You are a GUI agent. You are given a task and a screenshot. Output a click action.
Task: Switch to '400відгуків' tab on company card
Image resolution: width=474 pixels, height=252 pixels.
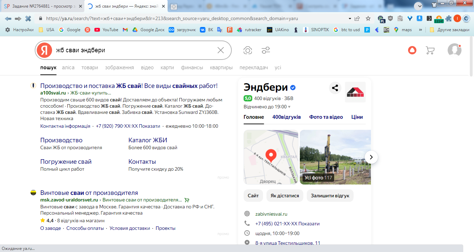click(x=287, y=117)
